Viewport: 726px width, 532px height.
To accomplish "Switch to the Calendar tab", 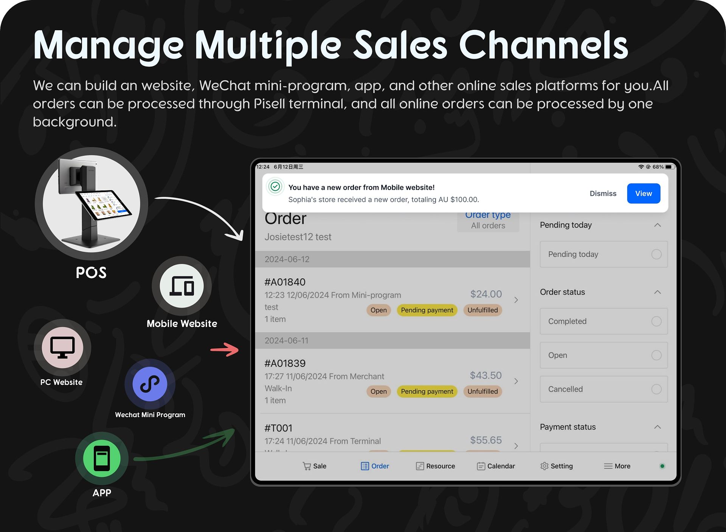I will click(496, 466).
